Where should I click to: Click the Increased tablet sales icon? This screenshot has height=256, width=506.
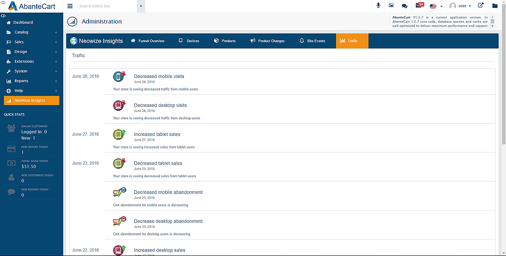tap(119, 135)
